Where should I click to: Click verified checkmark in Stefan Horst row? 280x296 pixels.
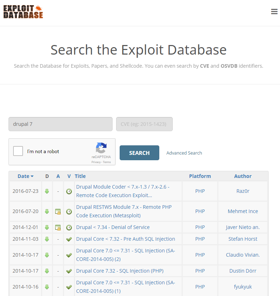pyautogui.click(x=69, y=239)
